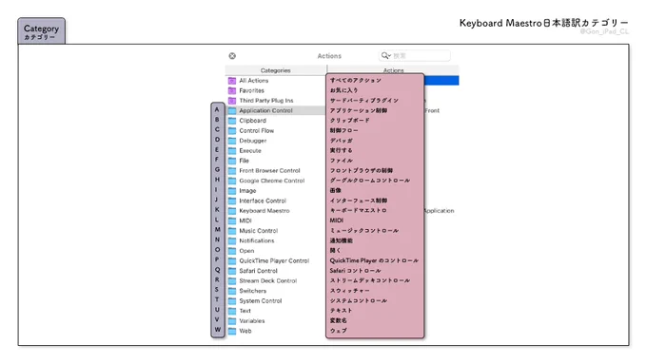The height and width of the screenshot is (364, 647).
Task: Click the File category folder icon
Action: [x=232, y=161]
